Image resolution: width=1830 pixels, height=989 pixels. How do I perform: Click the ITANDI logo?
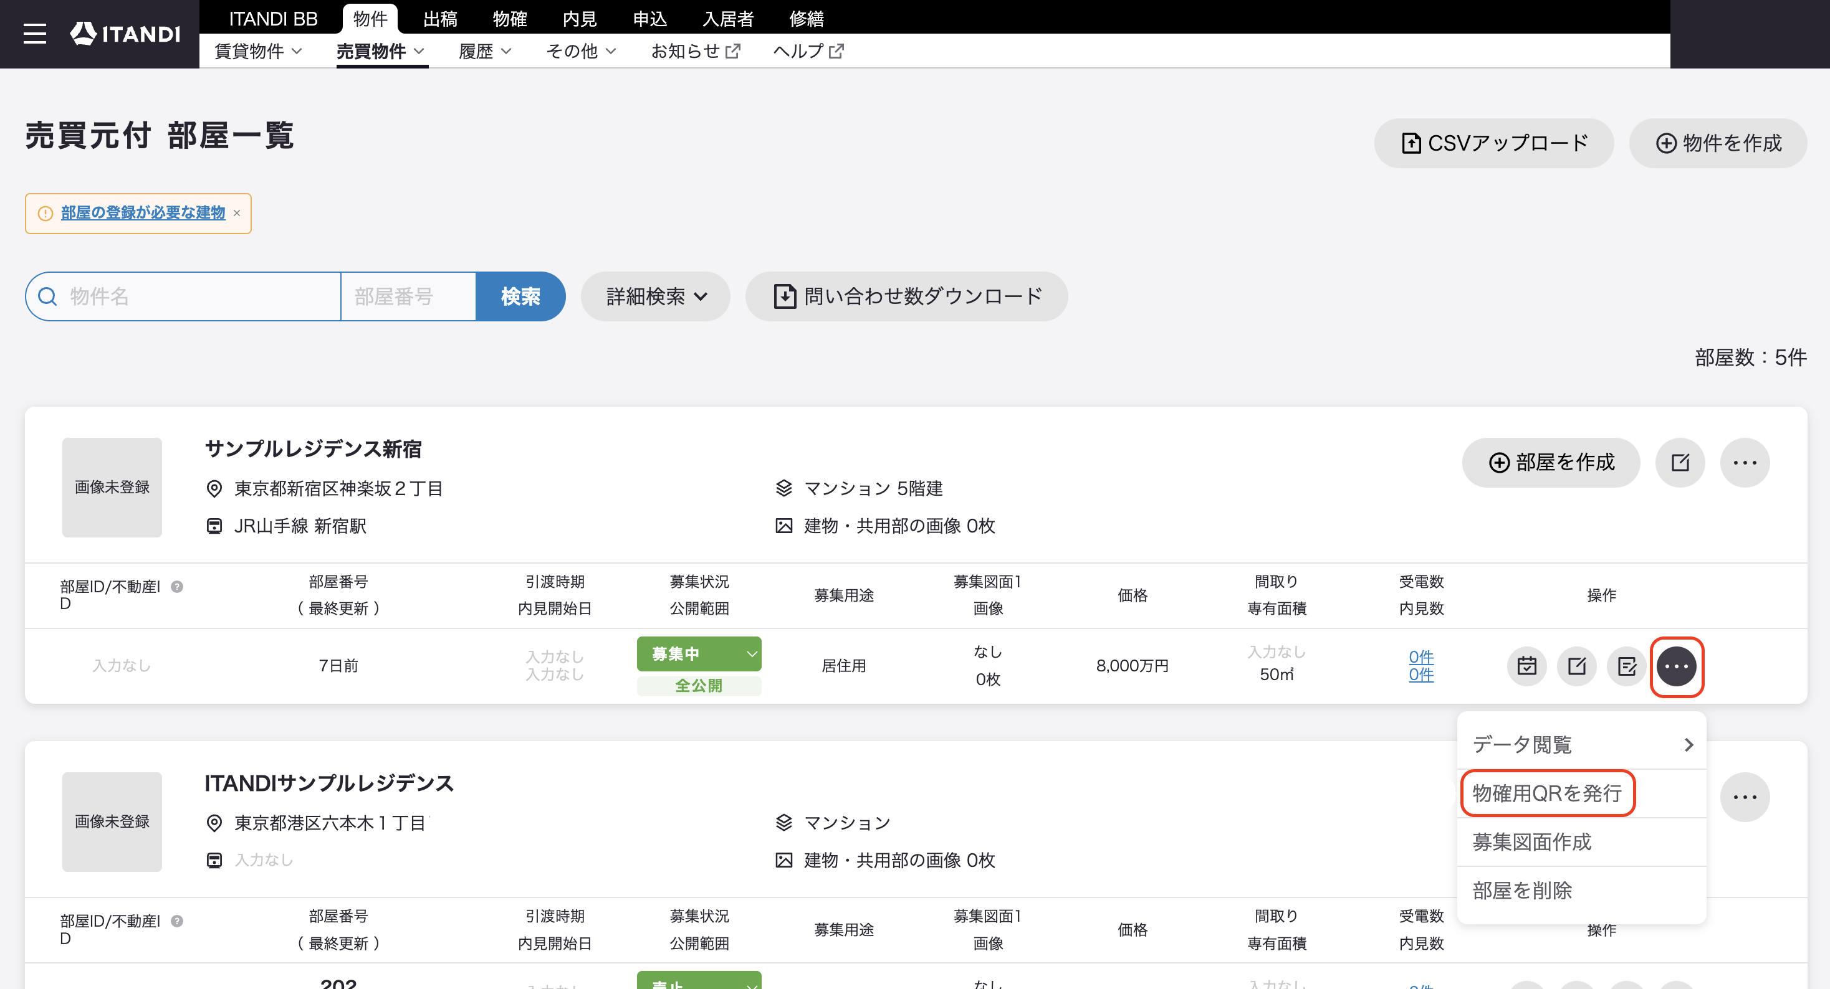[125, 34]
